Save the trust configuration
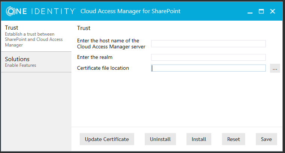The width and height of the screenshot is (285, 153). tap(266, 139)
